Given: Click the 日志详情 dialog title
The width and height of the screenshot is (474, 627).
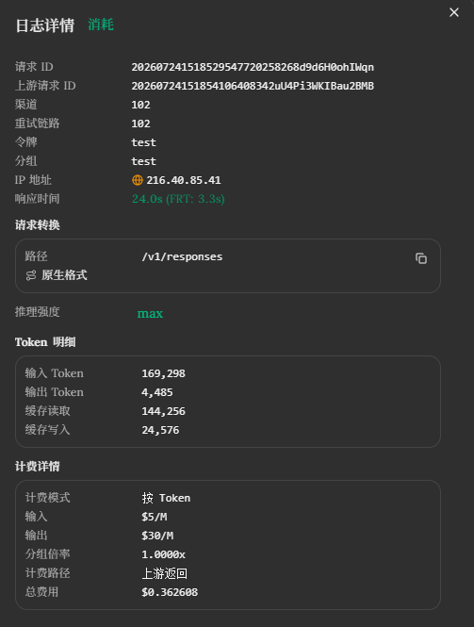Looking at the screenshot, I should tap(45, 25).
